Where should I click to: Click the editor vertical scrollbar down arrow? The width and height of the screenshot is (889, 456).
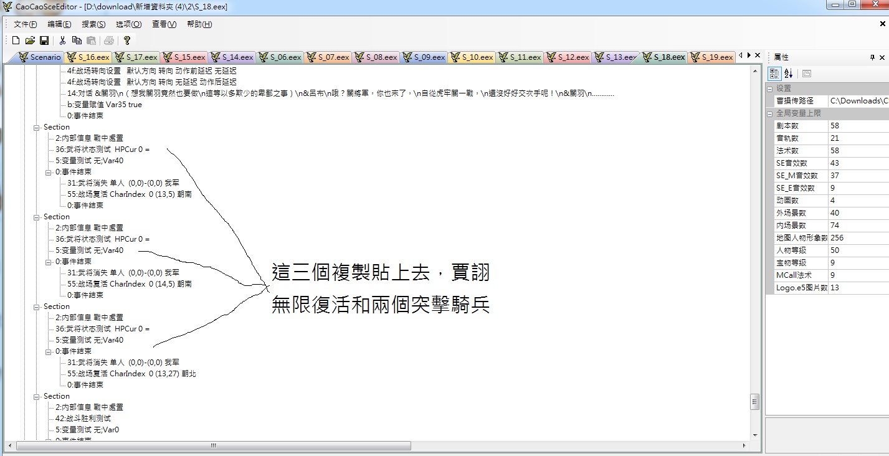[x=755, y=435]
